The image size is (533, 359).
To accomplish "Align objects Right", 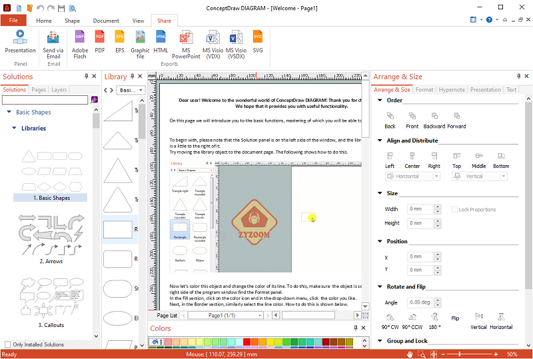I will coord(434,160).
